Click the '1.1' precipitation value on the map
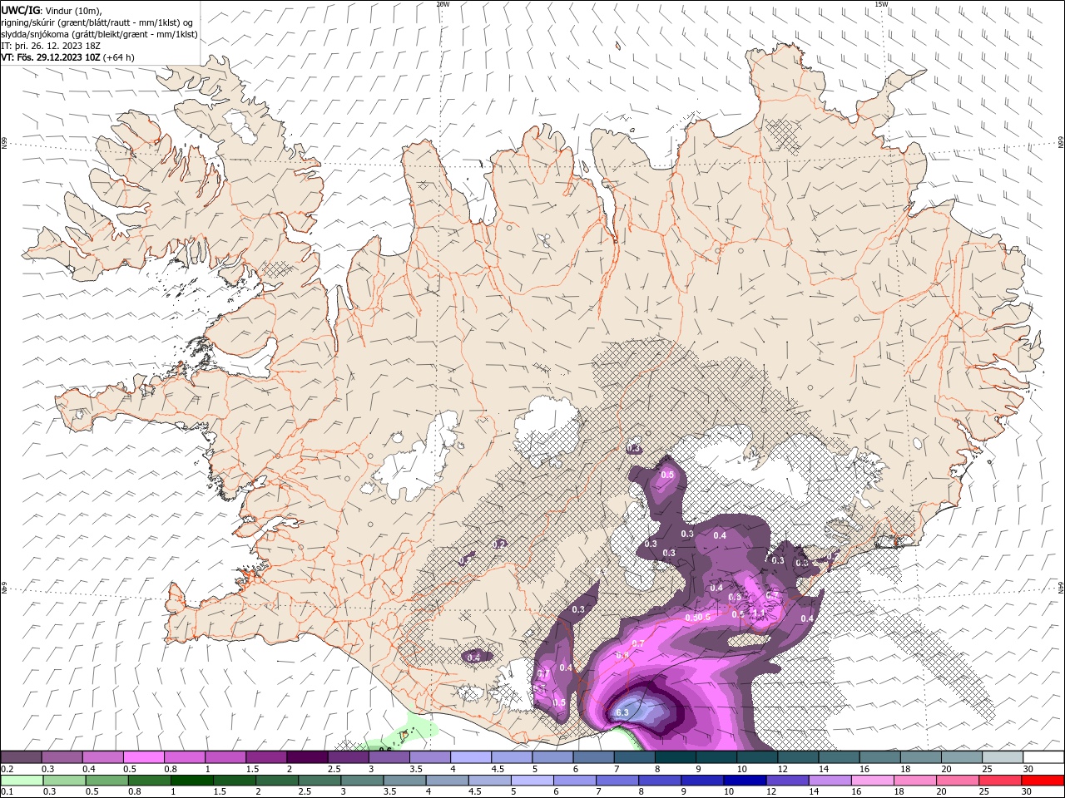The width and height of the screenshot is (1065, 798). coord(759,613)
